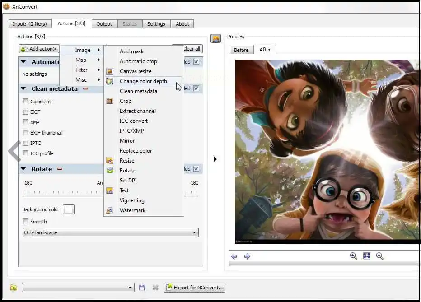Select Change color depth menu entry
Screen dimensions: 421x302
tap(143, 81)
